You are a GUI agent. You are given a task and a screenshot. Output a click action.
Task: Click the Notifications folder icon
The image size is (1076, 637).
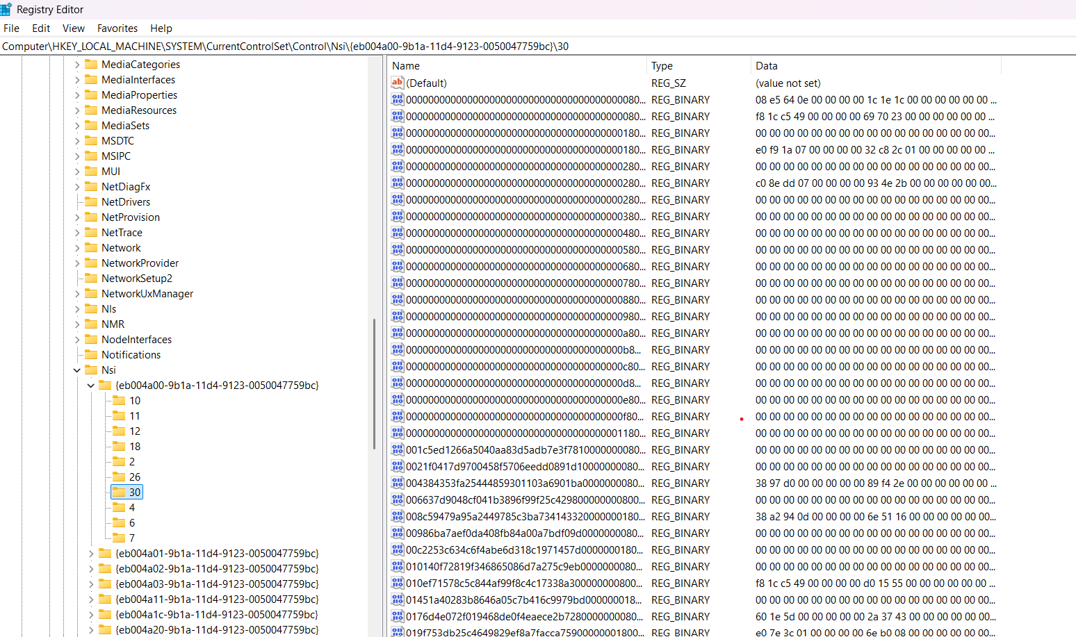point(91,354)
